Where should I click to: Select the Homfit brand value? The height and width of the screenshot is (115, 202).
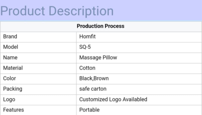[87, 37]
